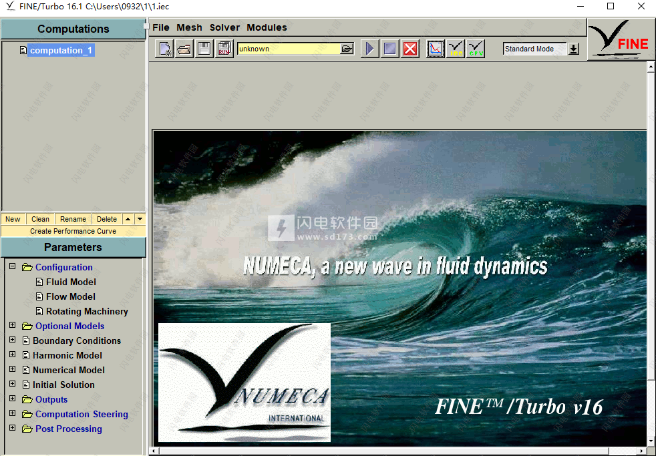Viewport: 656px width, 456px height.
Task: Click the Standard Mode field
Action: [x=535, y=49]
